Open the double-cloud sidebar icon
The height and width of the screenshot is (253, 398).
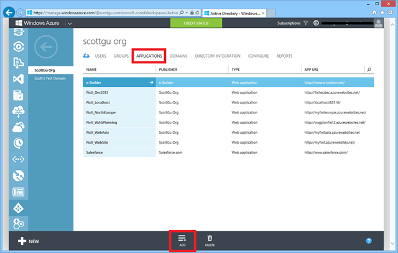click(x=18, y=127)
